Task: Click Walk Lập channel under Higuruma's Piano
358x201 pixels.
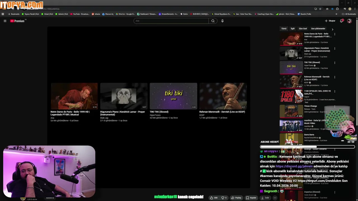Action: click(x=104, y=118)
